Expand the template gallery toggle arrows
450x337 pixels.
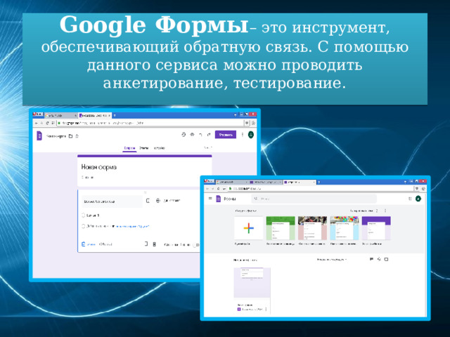(377, 211)
